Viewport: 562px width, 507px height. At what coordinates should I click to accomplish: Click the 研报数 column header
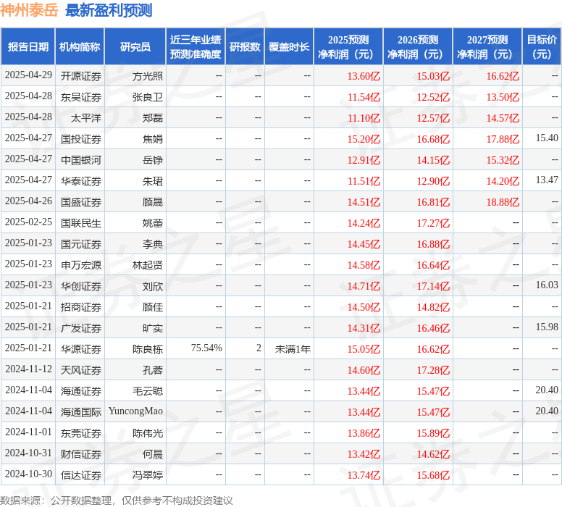(x=245, y=47)
